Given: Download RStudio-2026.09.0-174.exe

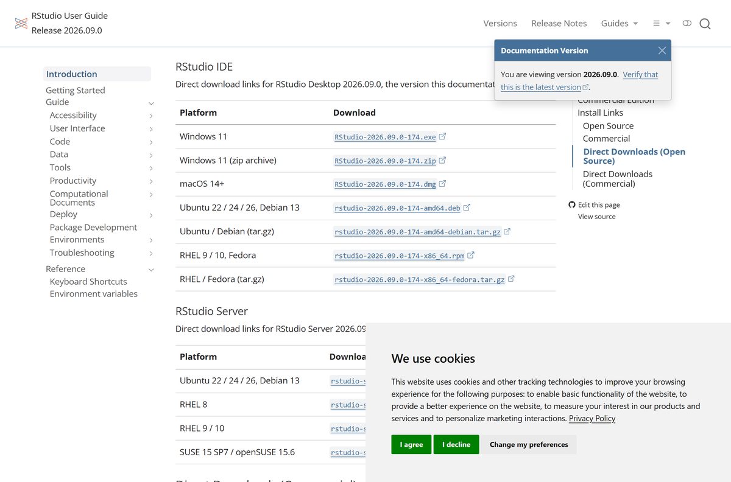Looking at the screenshot, I should tap(385, 137).
